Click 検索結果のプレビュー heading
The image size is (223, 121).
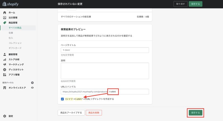coord(73,29)
